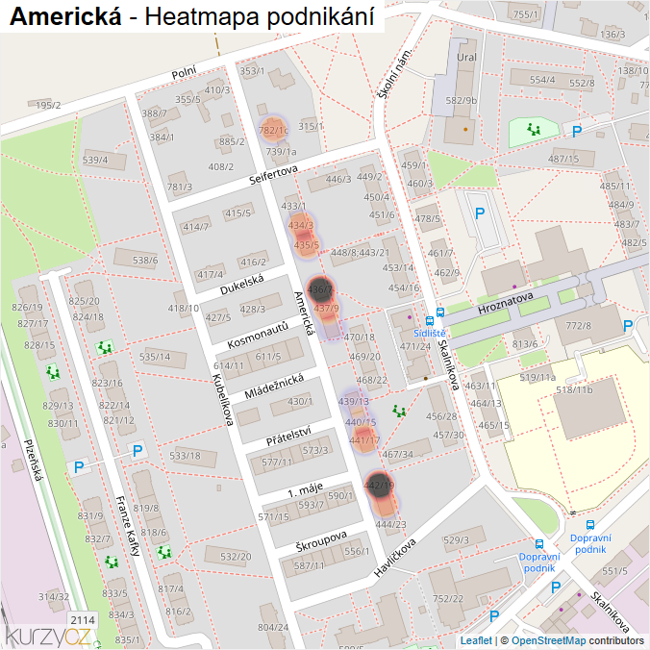Click the Školní nám. label
Viewport: 650px width, 650px height.
click(x=394, y=74)
